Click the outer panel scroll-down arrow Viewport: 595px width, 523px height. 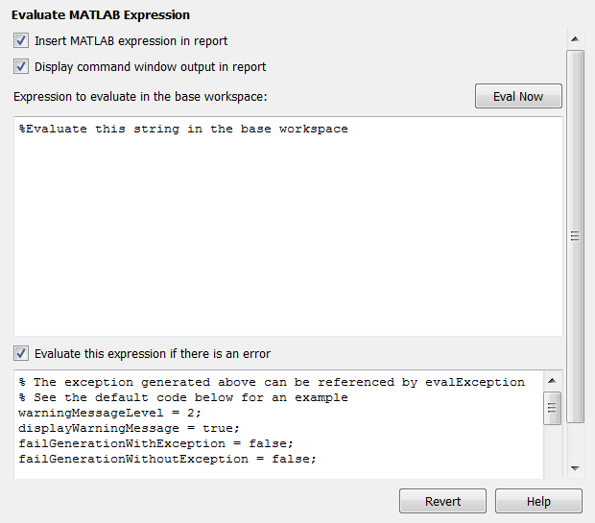575,468
